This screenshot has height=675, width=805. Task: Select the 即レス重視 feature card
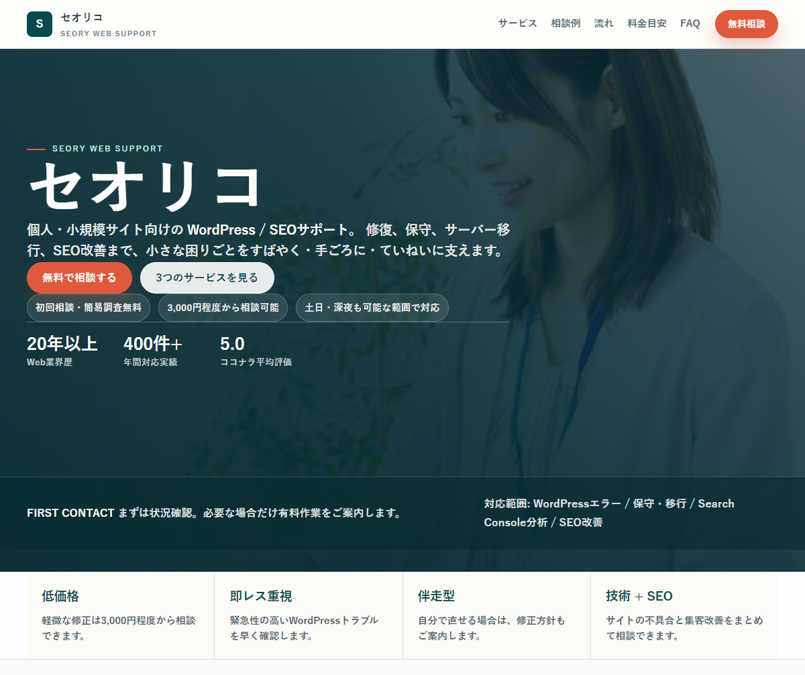point(309,615)
